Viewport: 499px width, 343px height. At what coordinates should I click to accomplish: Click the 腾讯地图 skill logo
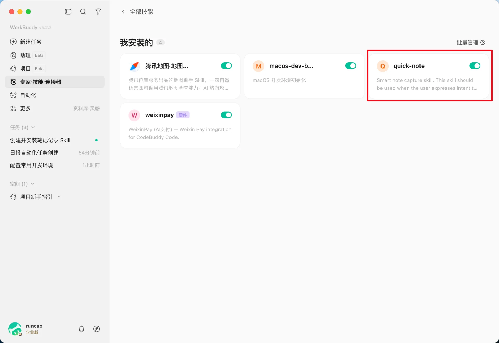[134, 66]
